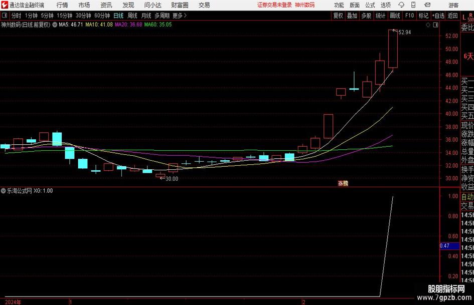Switch to 月线 monthly tab

(x=146, y=16)
